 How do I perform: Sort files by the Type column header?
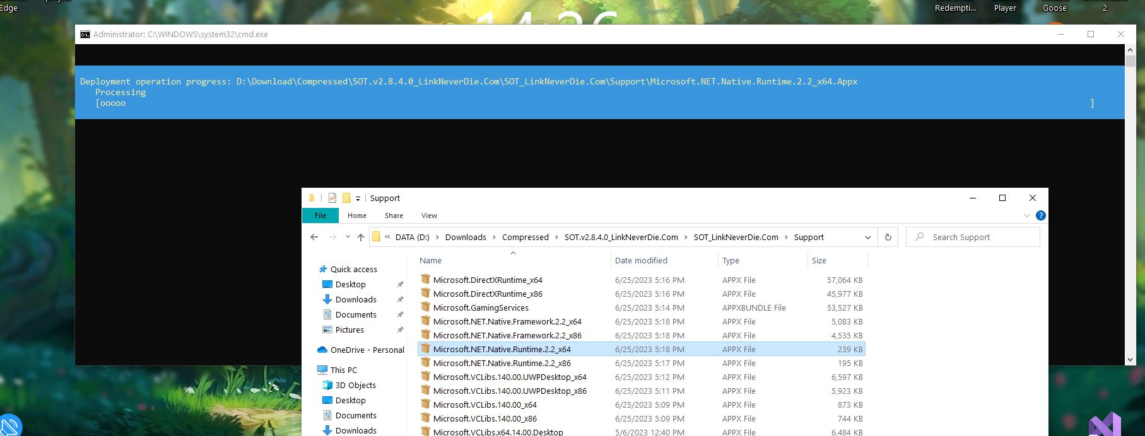click(x=731, y=260)
